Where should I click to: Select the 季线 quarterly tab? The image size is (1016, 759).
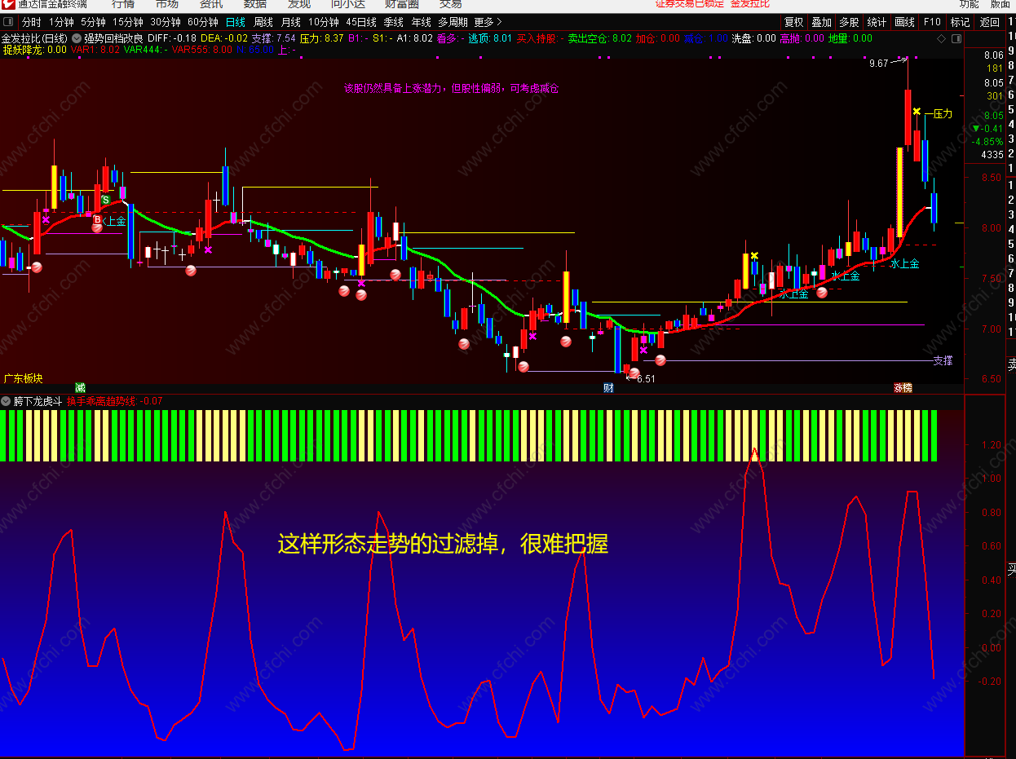(394, 22)
